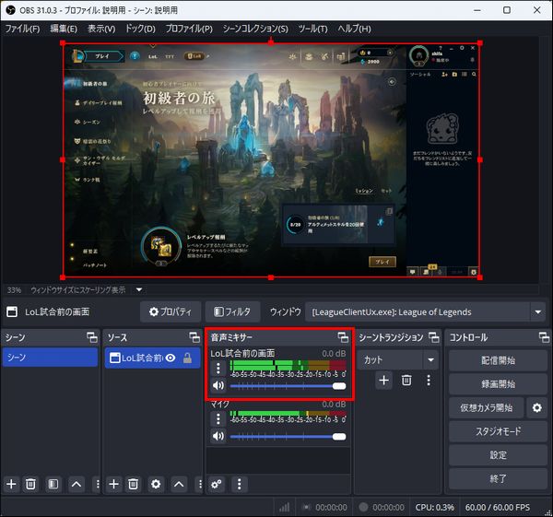This screenshot has height=517, width=553.
Task: Open virtual camera settings gear icon
Action: click(x=536, y=407)
